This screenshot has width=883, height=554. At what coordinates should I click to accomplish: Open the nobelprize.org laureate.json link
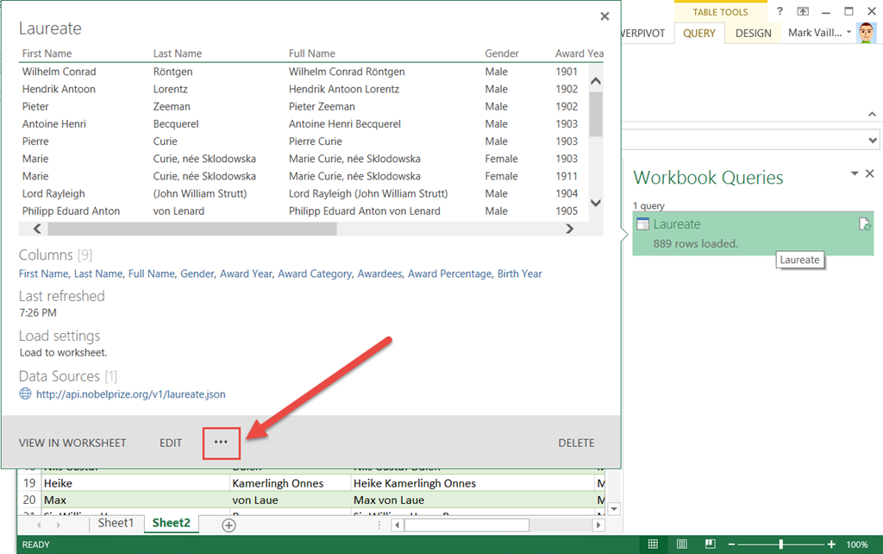130,394
